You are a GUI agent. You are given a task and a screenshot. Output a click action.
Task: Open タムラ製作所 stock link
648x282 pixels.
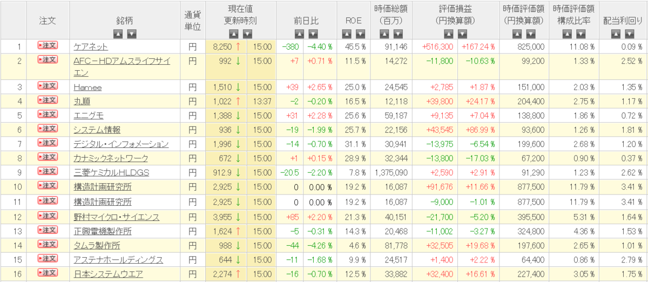point(97,246)
